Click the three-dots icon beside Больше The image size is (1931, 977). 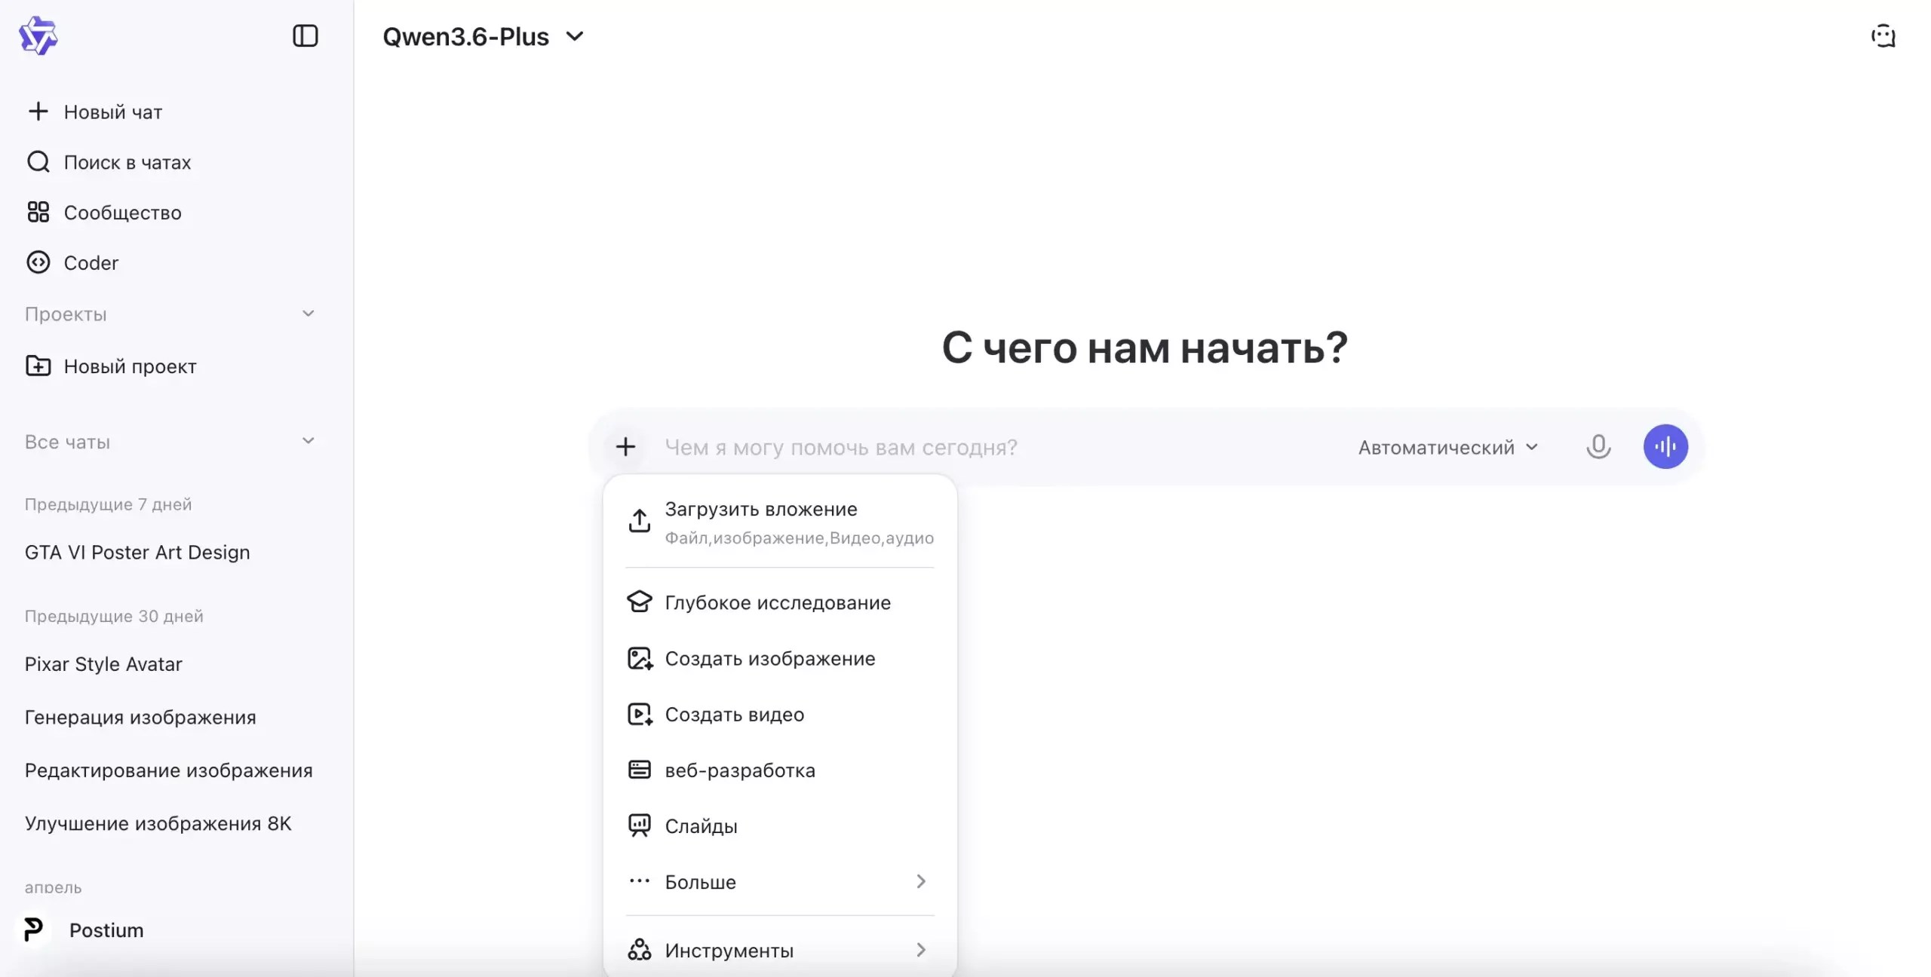click(x=640, y=881)
